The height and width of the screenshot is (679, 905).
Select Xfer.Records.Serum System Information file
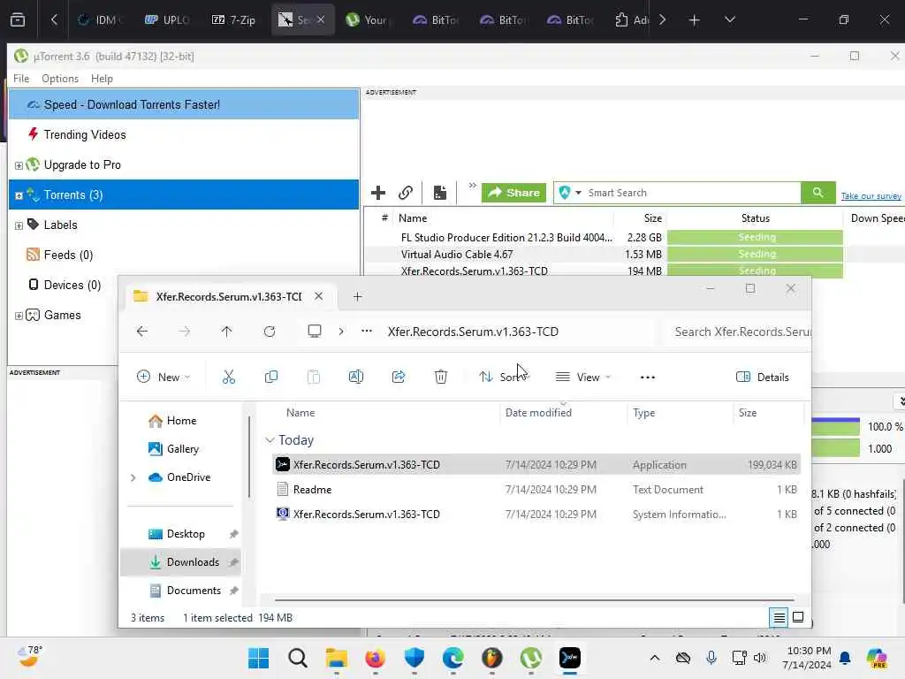click(x=536, y=514)
